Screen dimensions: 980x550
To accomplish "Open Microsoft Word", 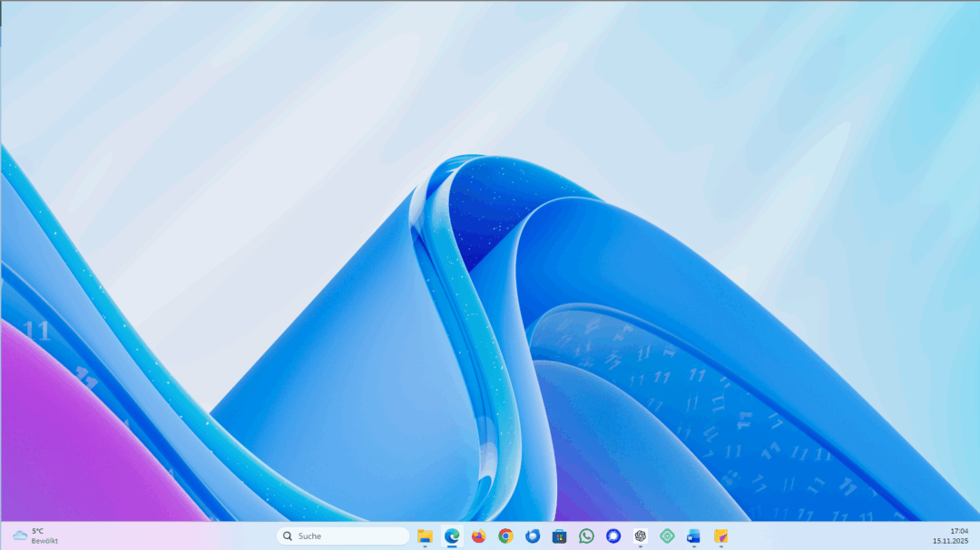I will (x=694, y=536).
